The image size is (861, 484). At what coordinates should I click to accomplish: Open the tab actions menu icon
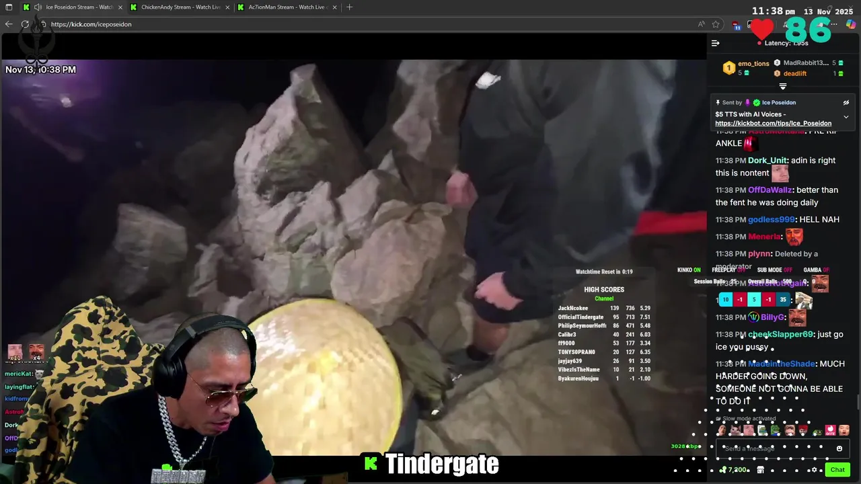pos(9,7)
